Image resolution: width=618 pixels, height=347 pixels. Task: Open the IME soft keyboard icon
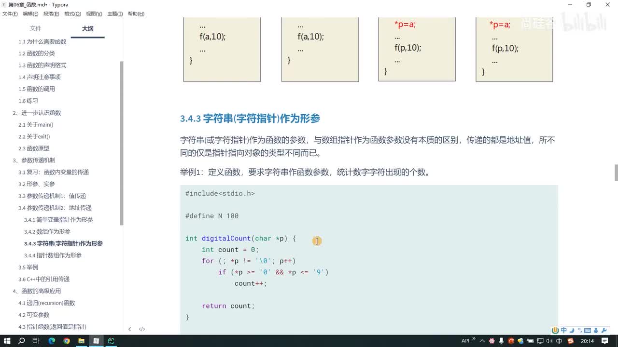588,331
